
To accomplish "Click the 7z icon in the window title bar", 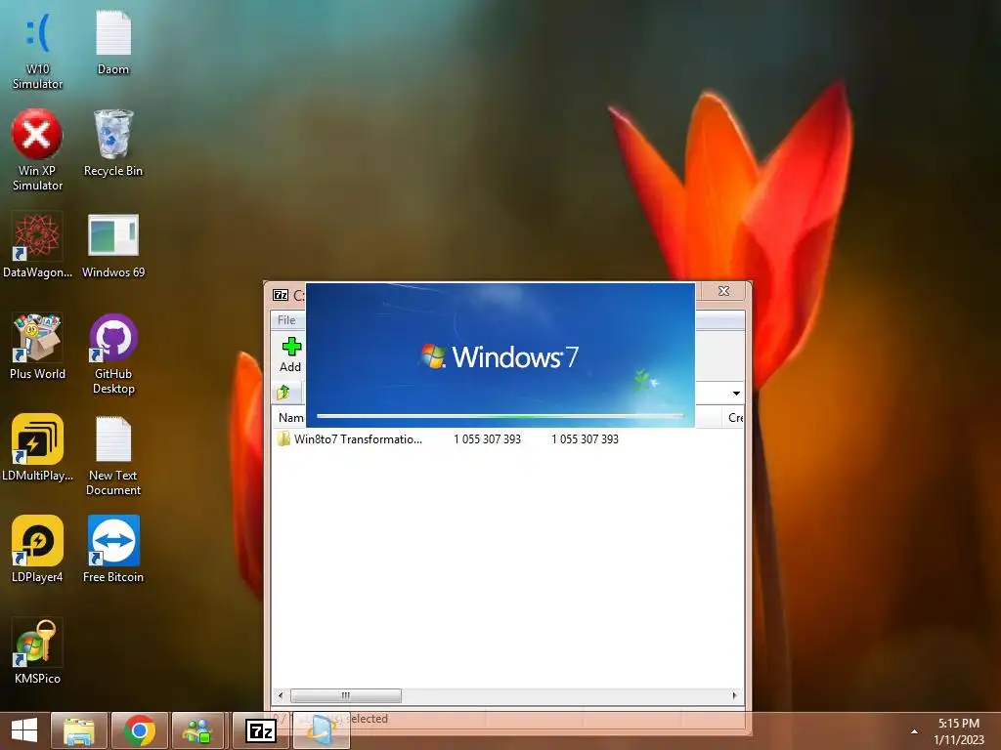I will point(281,295).
